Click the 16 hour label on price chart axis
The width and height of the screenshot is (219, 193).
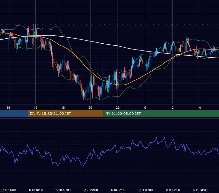(x=36, y=108)
